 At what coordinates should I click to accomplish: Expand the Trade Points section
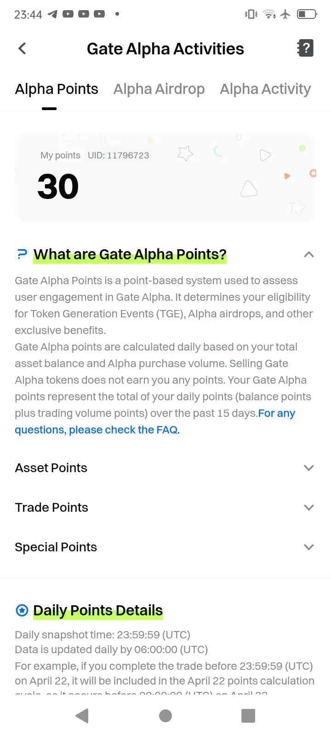pos(165,508)
